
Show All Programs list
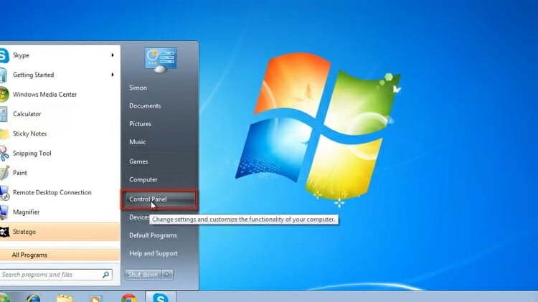pos(60,255)
